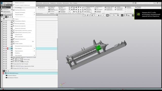Open Информация об объекте diagnostic tool
The height and width of the screenshot is (91, 162).
point(89,7)
